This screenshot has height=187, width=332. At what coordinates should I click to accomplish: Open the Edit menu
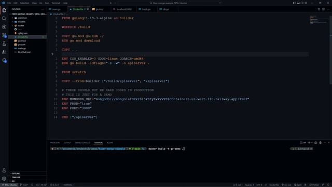click(x=16, y=3)
